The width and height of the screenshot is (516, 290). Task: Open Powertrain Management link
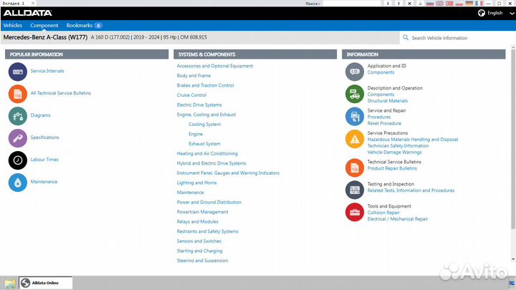pos(202,212)
